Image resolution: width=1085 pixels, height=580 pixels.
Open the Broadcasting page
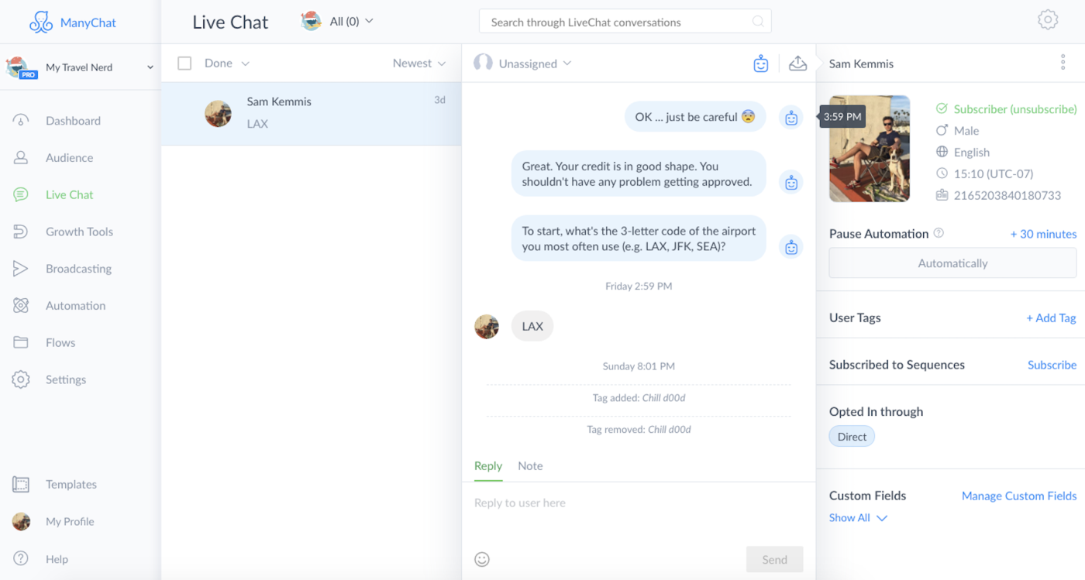coord(78,269)
